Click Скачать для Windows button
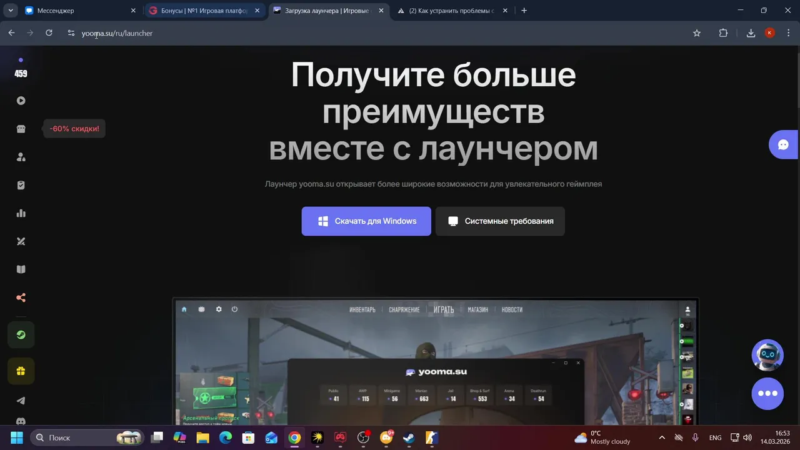The width and height of the screenshot is (800, 450). pos(366,221)
